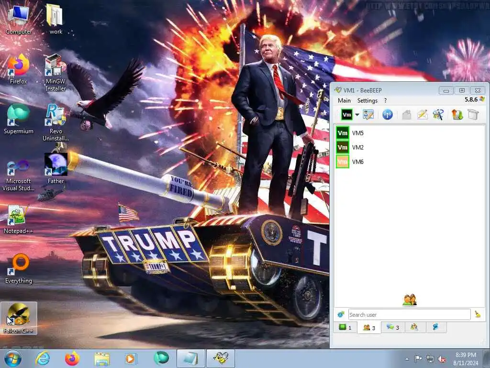Minimize the BeeBEEP window
The width and height of the screenshot is (490, 368).
click(446, 91)
